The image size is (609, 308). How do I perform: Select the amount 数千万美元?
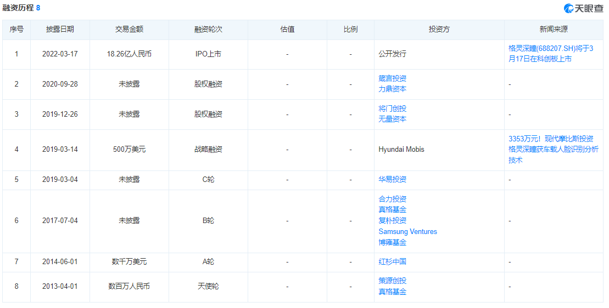click(x=130, y=262)
